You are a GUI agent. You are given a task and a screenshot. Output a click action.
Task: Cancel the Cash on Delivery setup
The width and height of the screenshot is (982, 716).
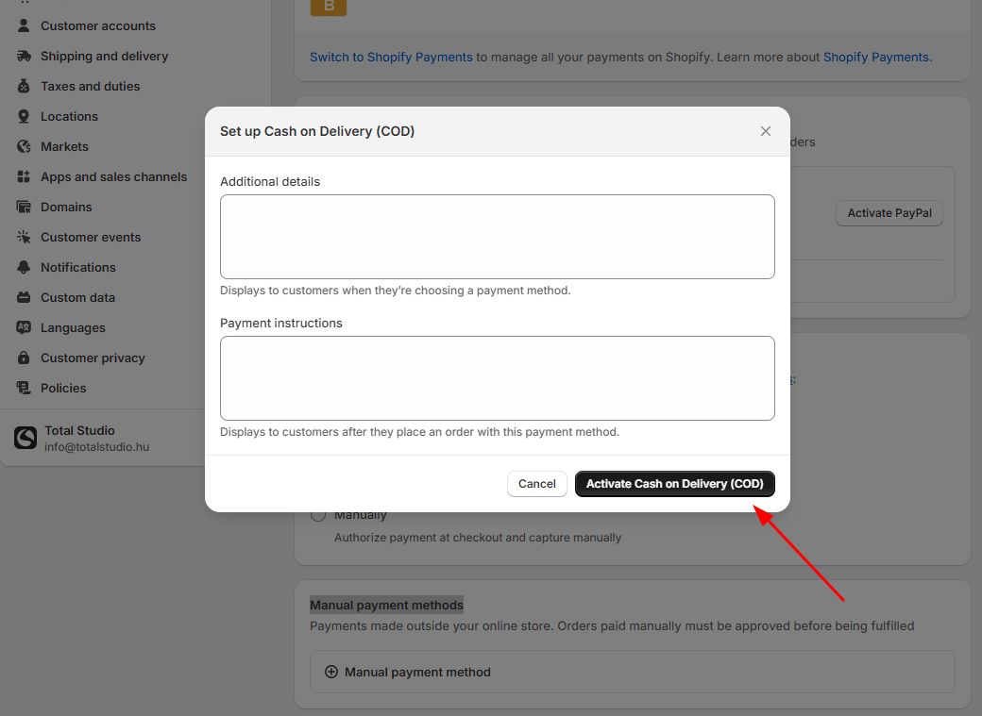coord(536,484)
